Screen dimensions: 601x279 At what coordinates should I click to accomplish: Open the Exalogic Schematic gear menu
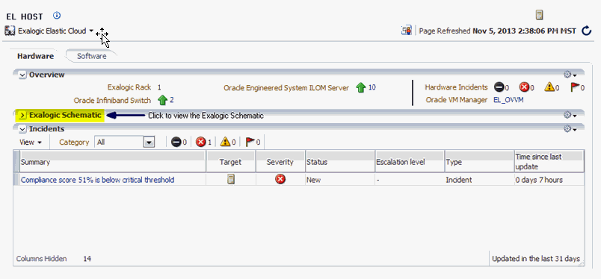570,115
